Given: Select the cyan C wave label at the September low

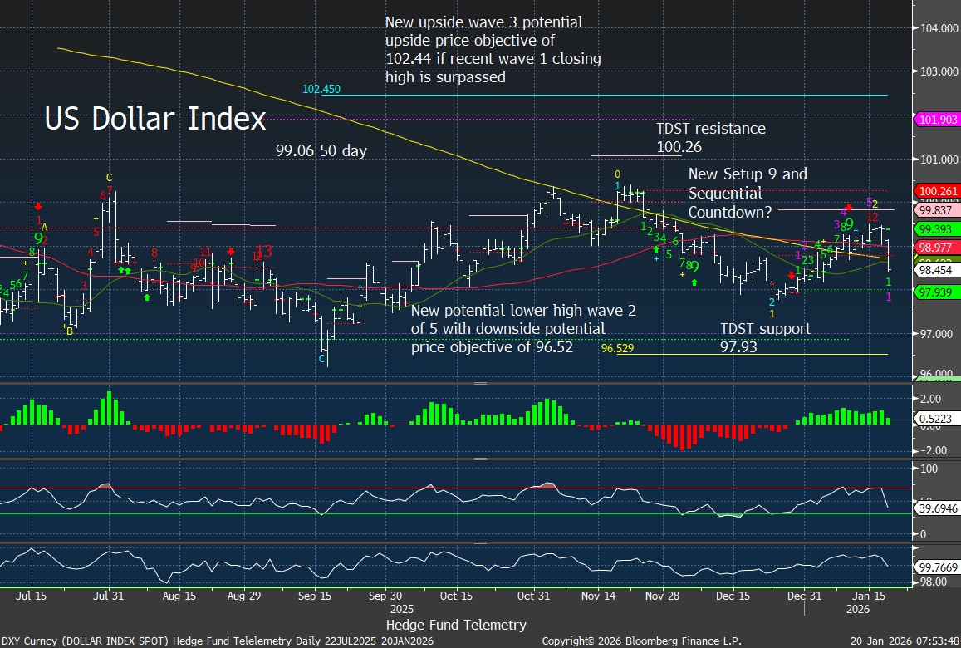Looking at the screenshot, I should (322, 359).
